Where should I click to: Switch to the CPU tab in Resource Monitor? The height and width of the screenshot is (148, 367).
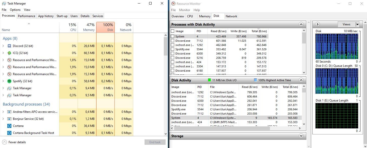190,16
